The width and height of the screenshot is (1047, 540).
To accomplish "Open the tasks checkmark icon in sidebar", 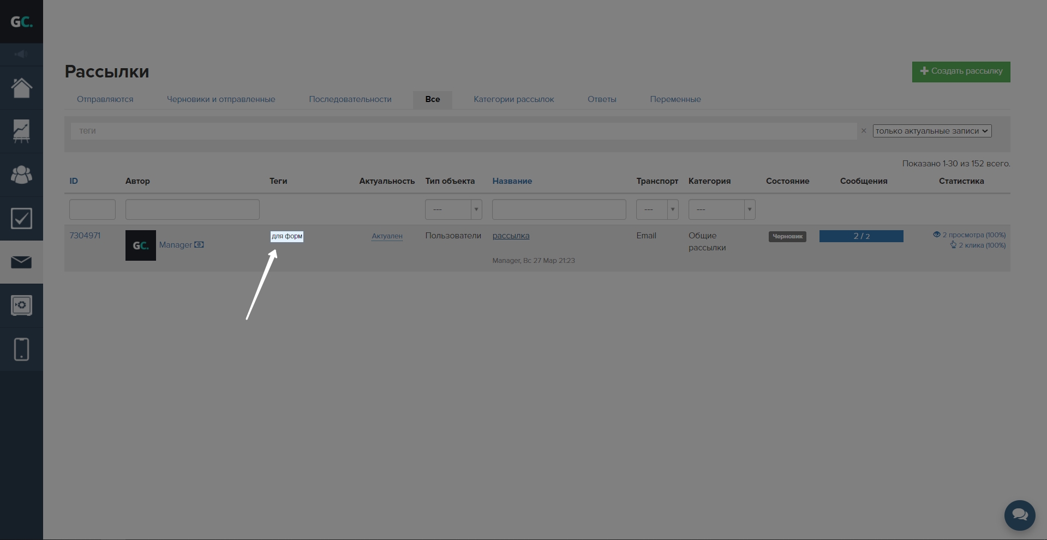I will coord(21,219).
